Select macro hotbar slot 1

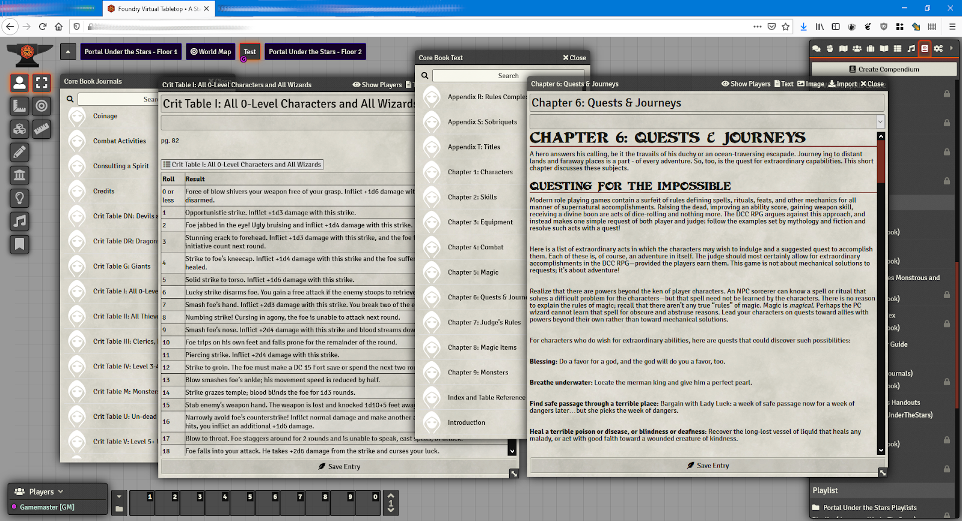pyautogui.click(x=142, y=503)
